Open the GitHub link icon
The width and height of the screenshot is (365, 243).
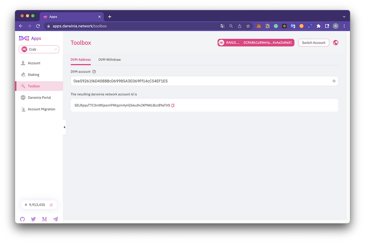click(x=22, y=219)
